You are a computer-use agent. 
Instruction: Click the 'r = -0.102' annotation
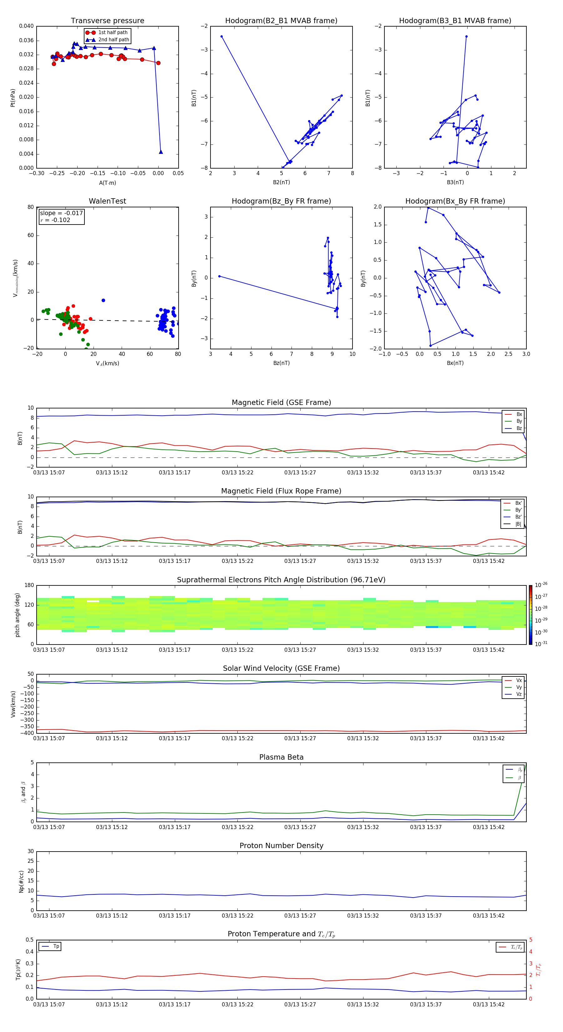pos(55,220)
